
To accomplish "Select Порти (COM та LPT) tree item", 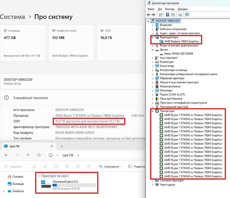I will click(x=172, y=94).
